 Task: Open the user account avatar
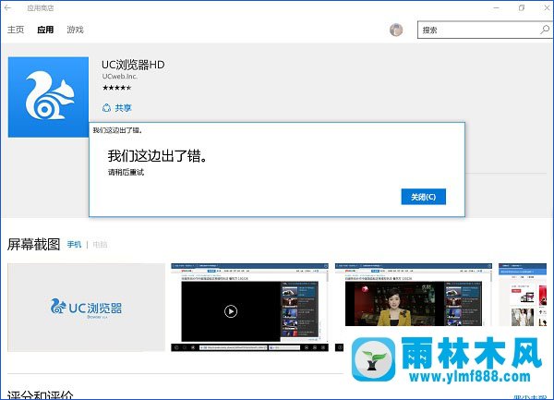tap(396, 30)
